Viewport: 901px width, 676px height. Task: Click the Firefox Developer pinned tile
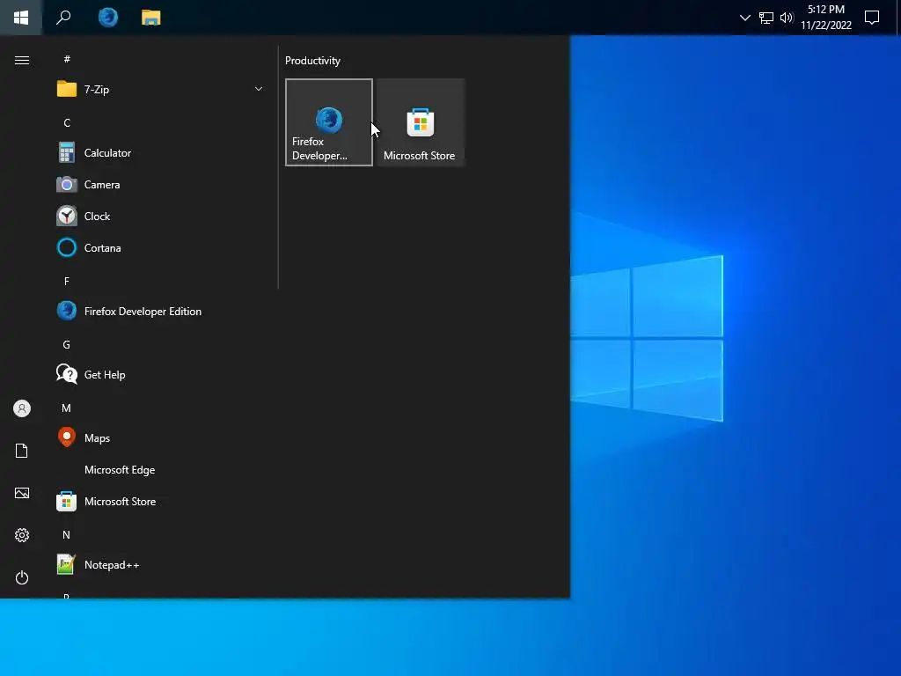point(329,122)
